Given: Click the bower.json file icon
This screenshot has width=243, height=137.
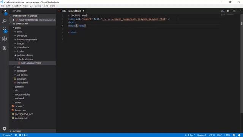Looking at the screenshot, I should 13,110.
